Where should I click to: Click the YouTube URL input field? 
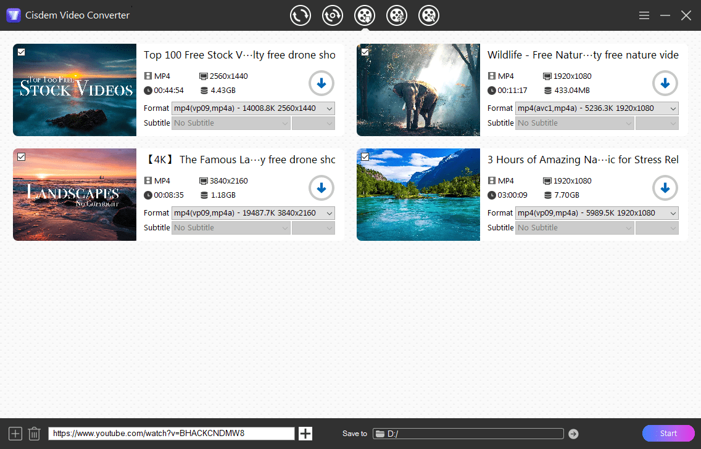(172, 434)
